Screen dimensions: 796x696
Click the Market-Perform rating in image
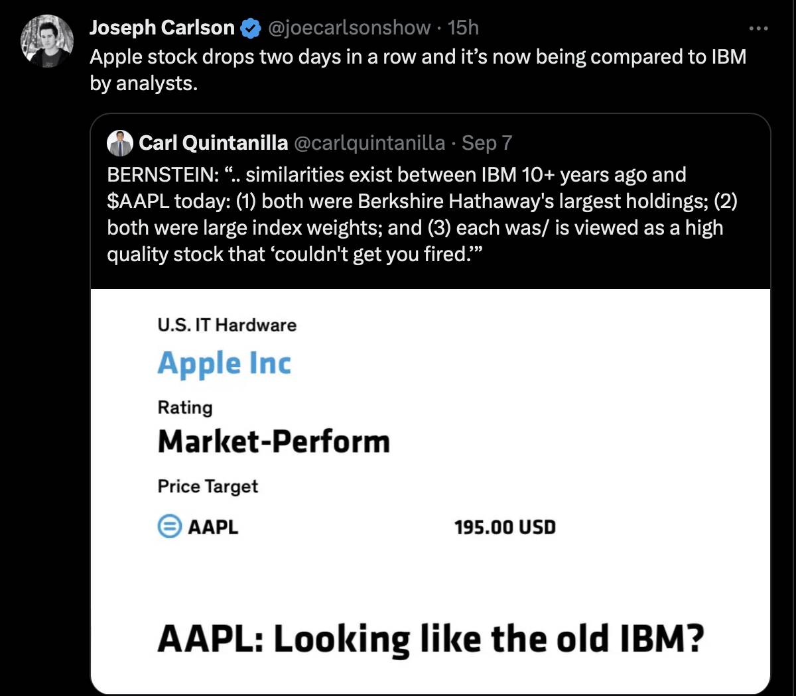(274, 441)
